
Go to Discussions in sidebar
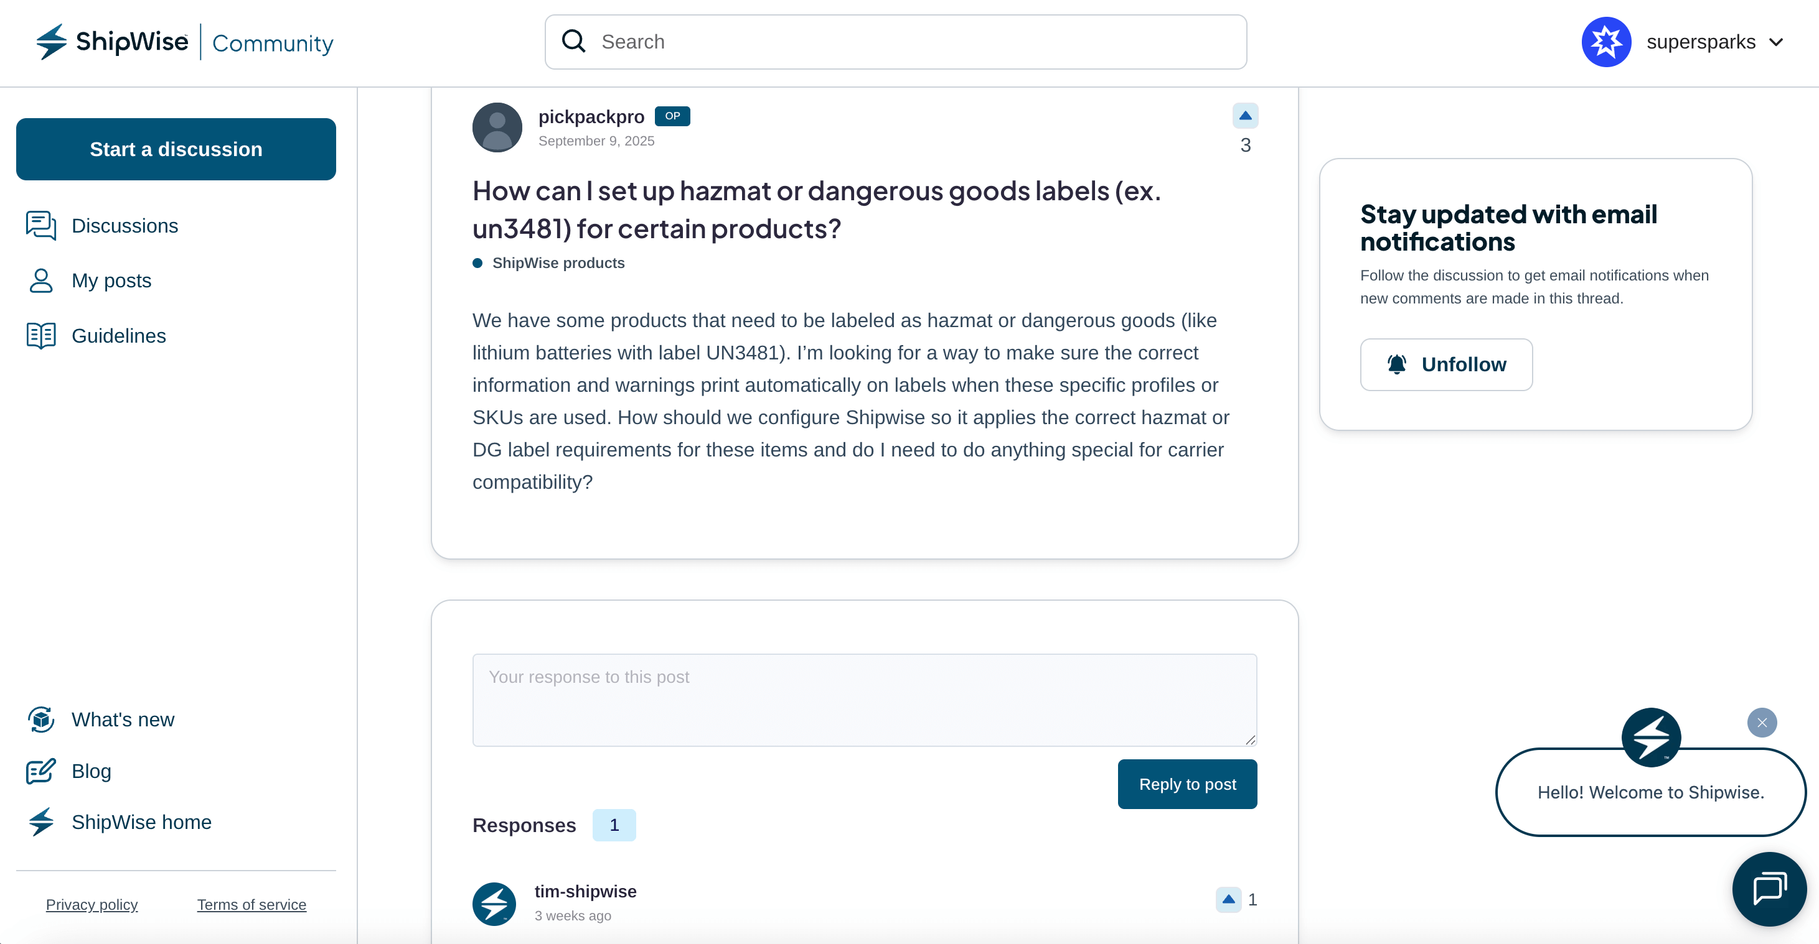(125, 226)
